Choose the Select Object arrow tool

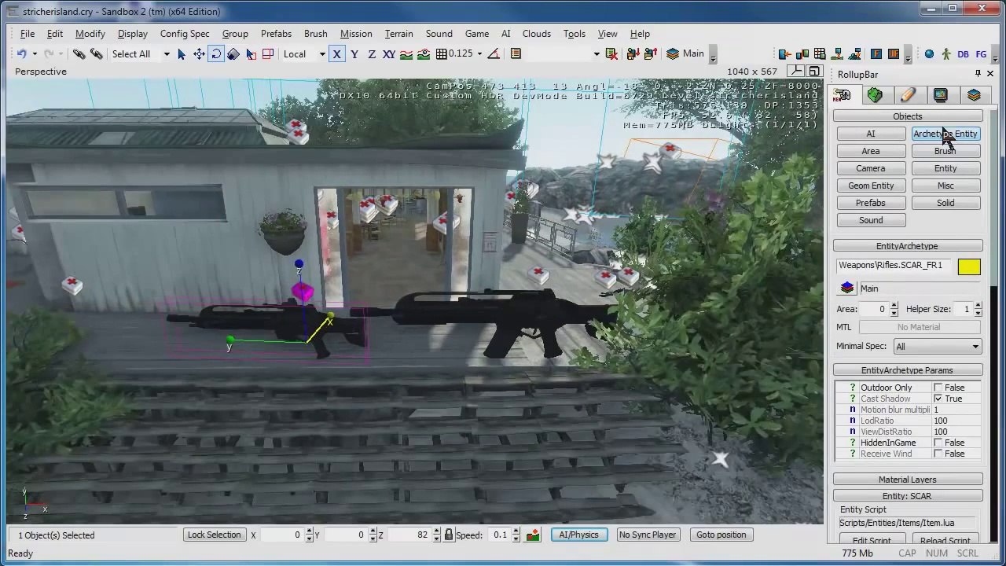coord(182,54)
